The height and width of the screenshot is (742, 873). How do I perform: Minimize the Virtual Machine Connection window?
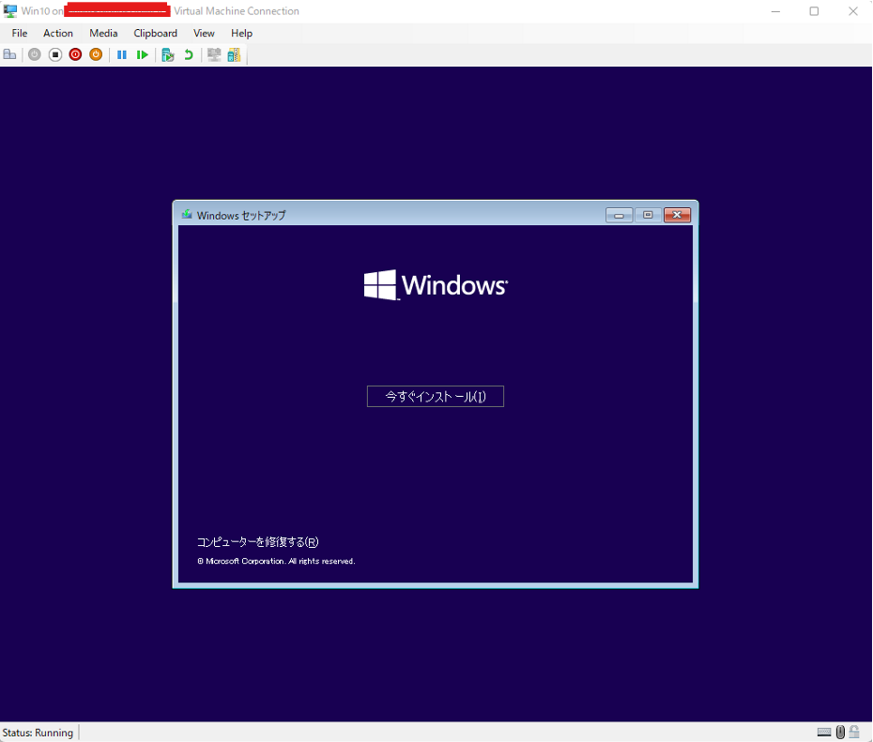[775, 11]
